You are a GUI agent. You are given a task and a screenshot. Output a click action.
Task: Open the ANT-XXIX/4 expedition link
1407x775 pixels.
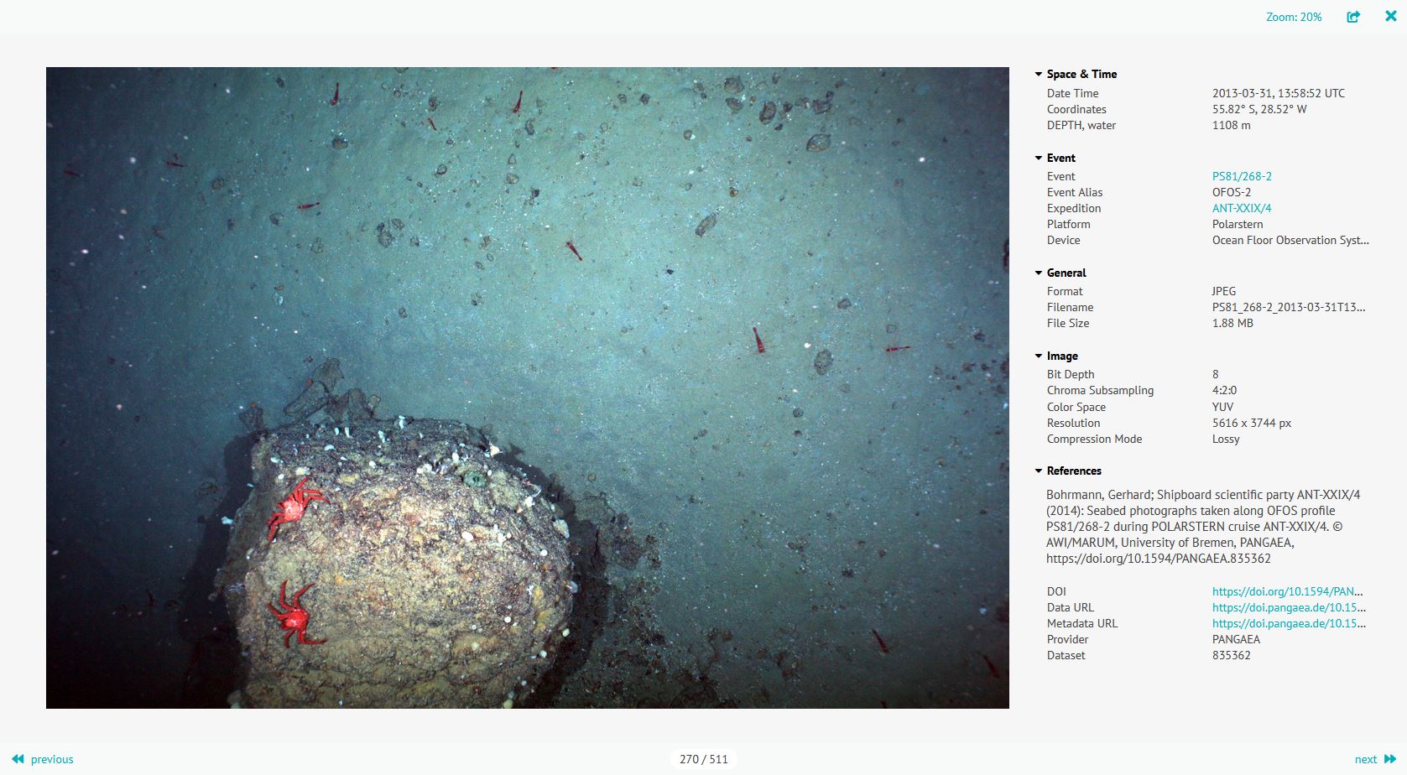[x=1241, y=208]
